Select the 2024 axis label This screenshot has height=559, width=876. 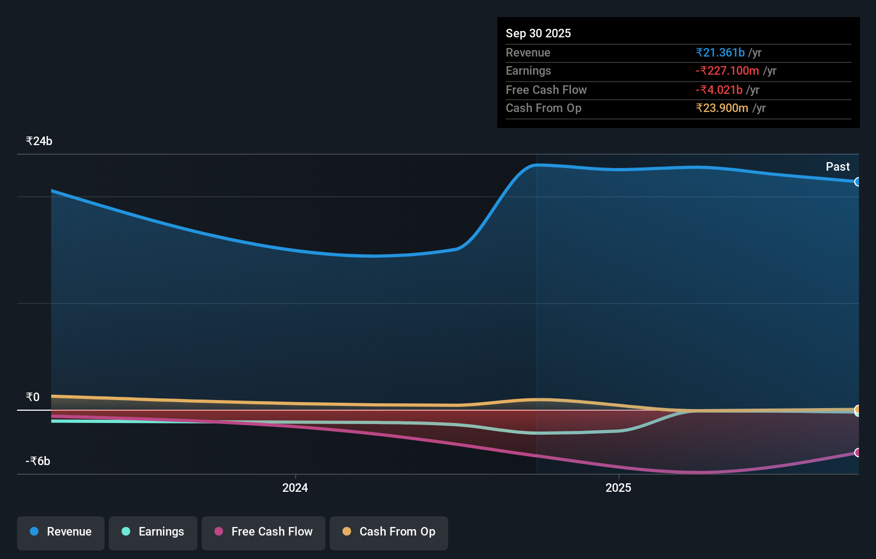[295, 487]
